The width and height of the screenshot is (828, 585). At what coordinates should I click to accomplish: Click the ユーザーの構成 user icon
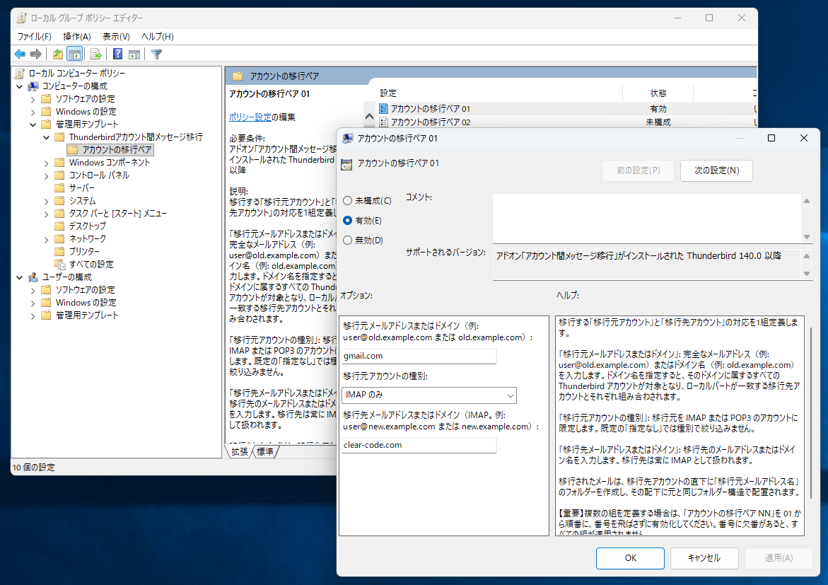[x=33, y=277]
